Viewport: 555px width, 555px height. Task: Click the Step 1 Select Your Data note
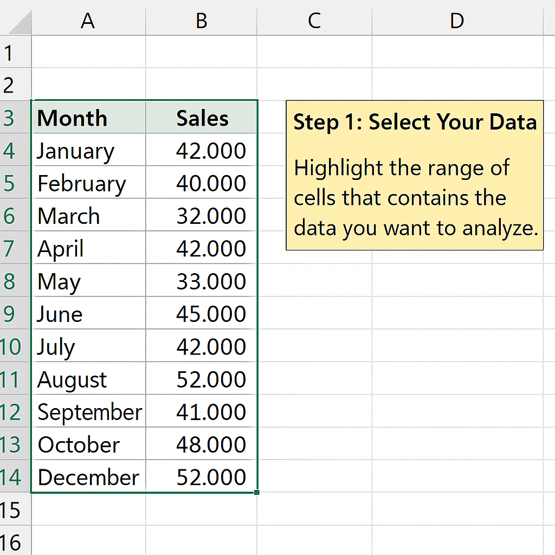[415, 175]
